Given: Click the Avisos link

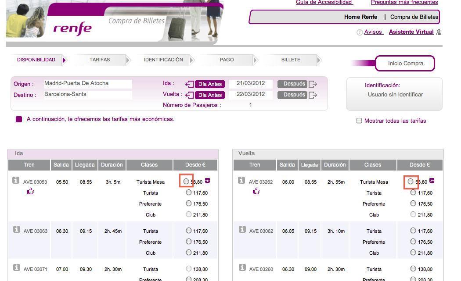Looking at the screenshot, I should tap(373, 32).
